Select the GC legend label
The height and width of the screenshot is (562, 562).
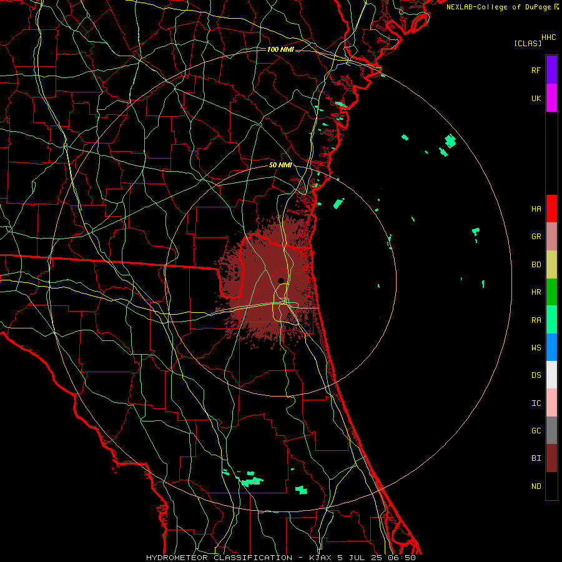click(536, 431)
